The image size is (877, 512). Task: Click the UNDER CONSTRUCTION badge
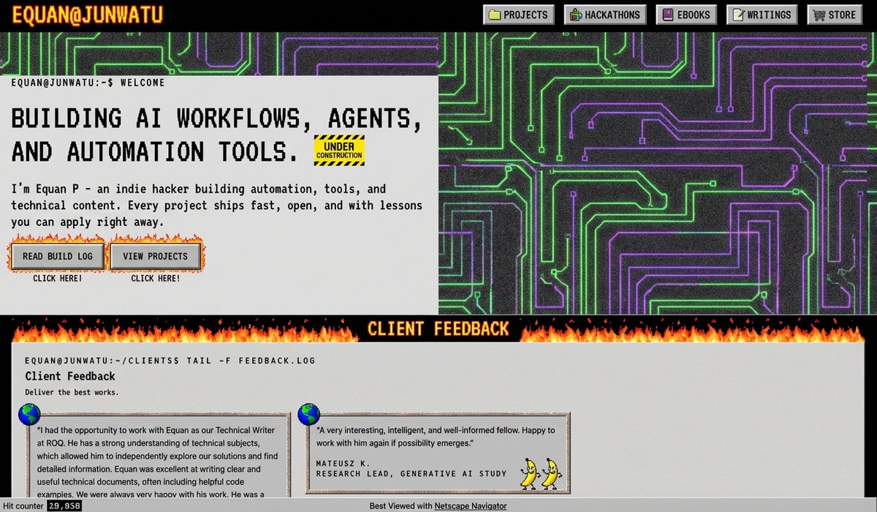pos(338,150)
